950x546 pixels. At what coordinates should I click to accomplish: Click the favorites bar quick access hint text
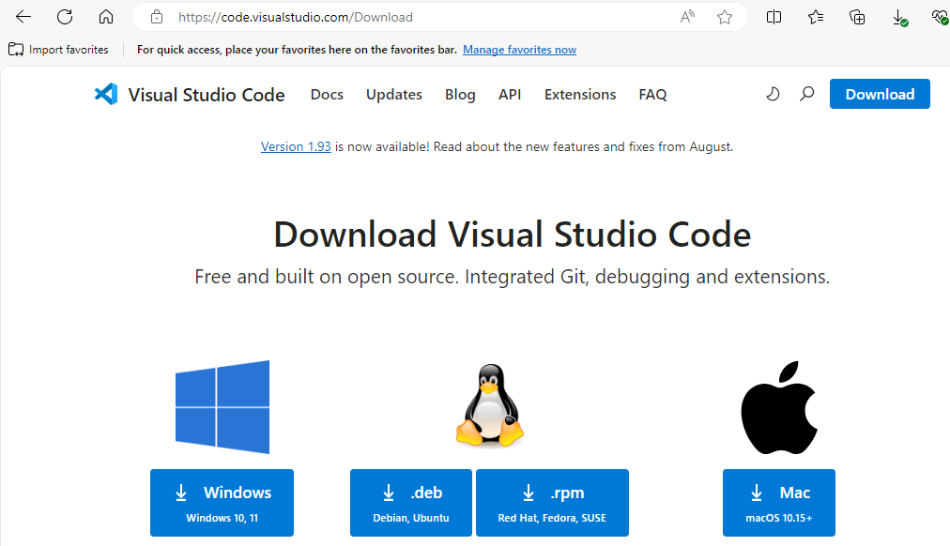tap(297, 50)
